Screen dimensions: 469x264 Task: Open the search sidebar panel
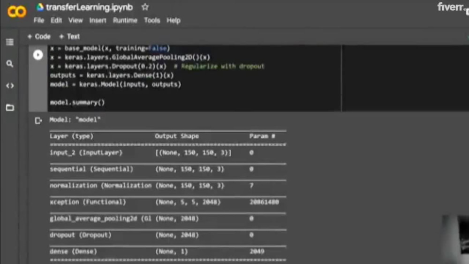(x=9, y=64)
